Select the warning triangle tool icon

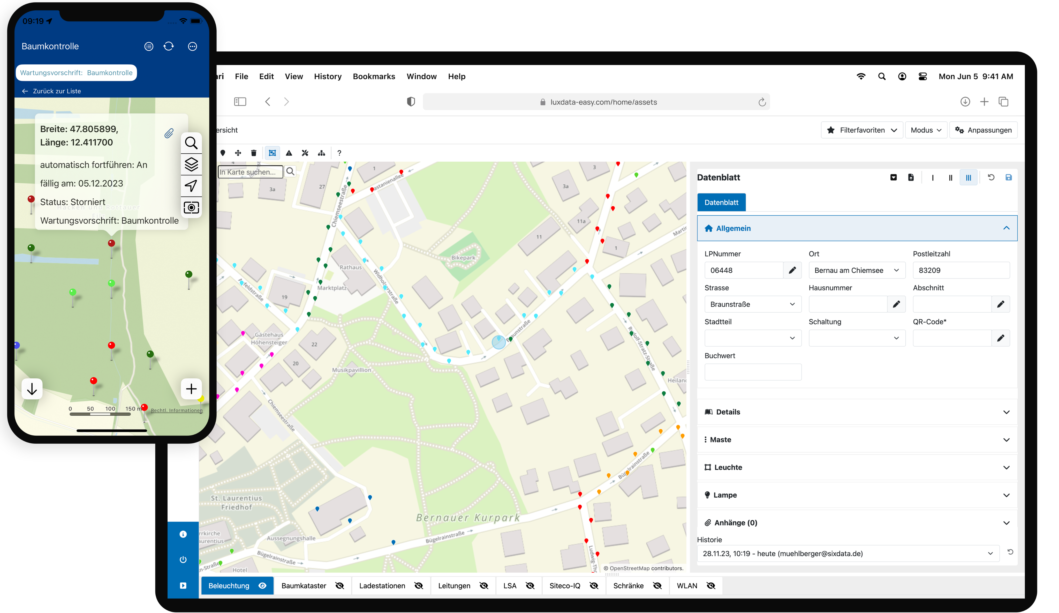click(289, 153)
